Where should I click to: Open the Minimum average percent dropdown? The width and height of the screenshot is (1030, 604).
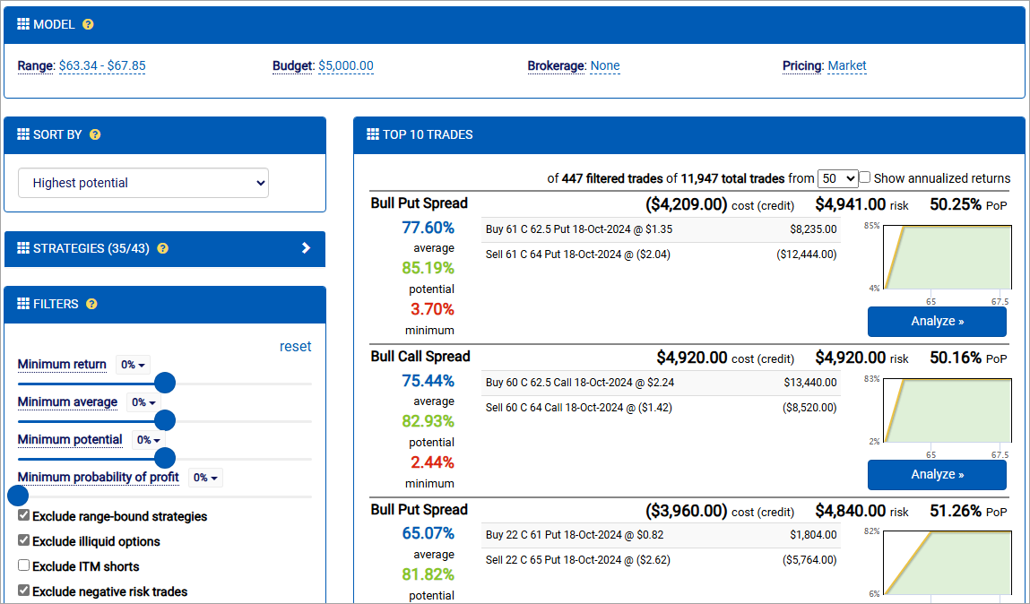[x=143, y=402]
